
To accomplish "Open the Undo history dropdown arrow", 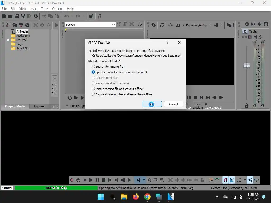I will (72, 16).
